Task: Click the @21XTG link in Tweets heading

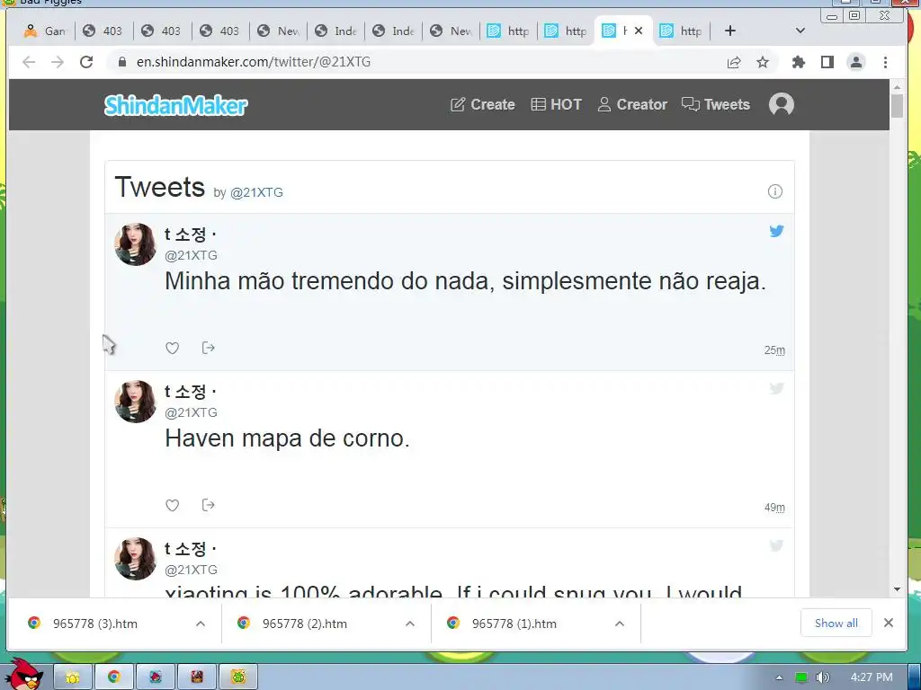Action: 256,192
